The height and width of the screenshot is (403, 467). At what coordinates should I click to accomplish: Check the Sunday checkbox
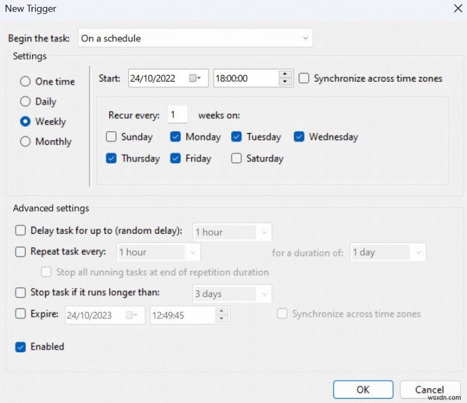click(111, 136)
